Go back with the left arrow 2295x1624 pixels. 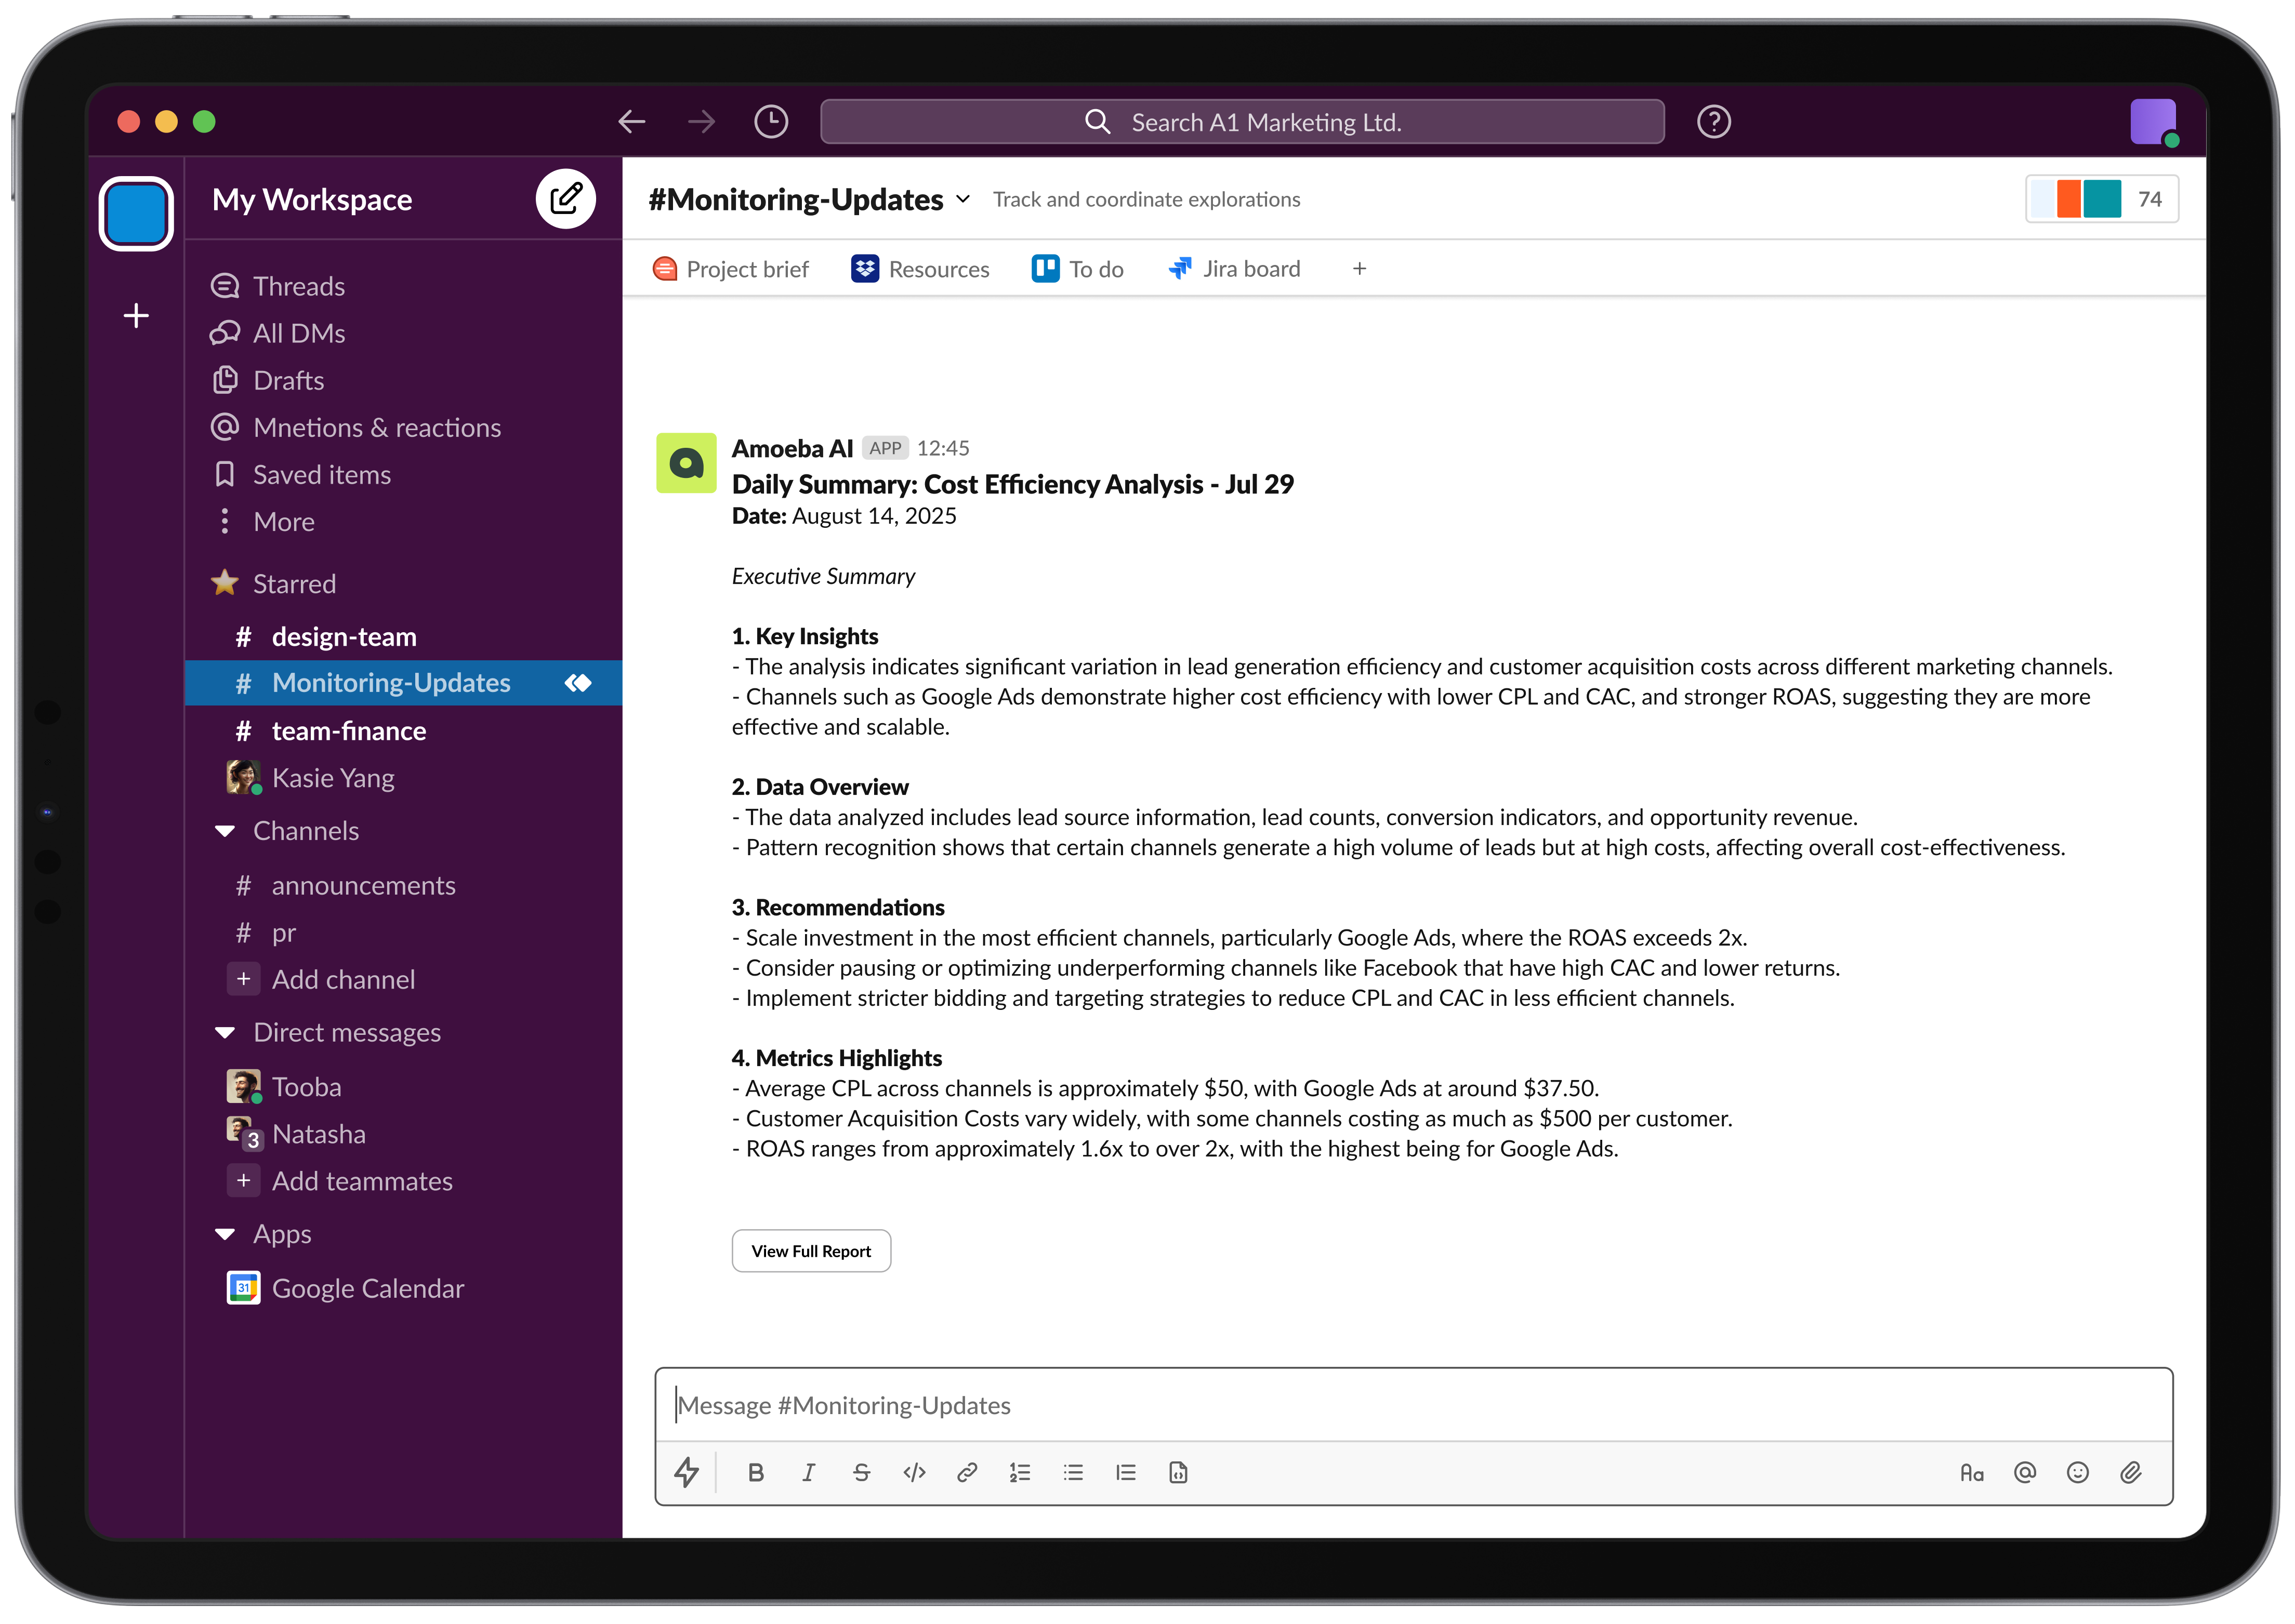point(631,122)
